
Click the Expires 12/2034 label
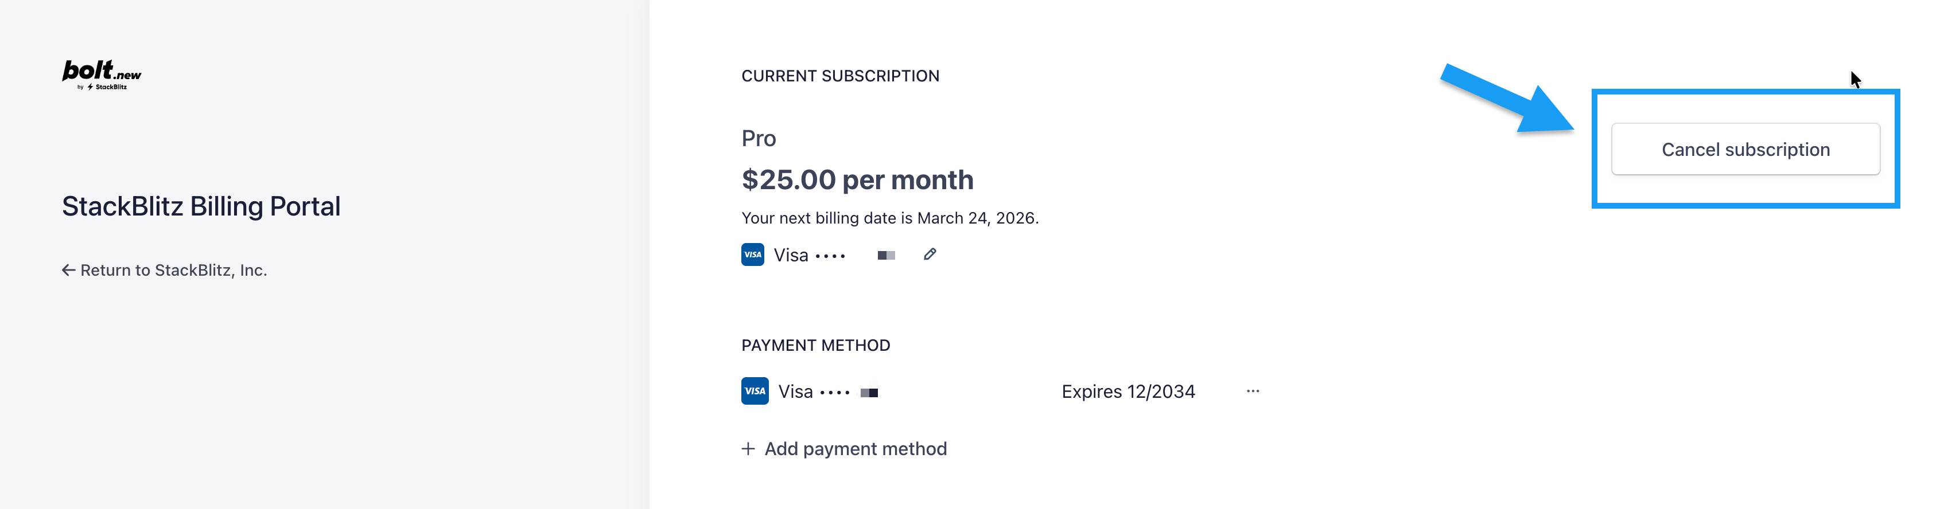point(1127,391)
